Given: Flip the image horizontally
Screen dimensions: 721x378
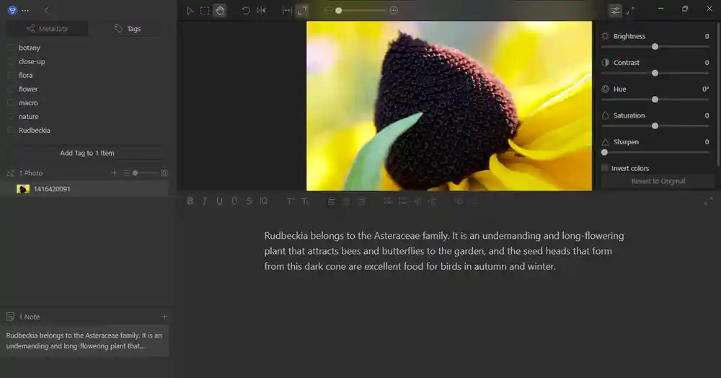Looking at the screenshot, I should 261,11.
